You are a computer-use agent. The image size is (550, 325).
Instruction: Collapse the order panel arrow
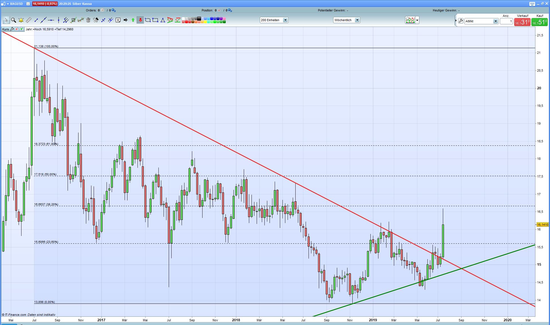456,21
